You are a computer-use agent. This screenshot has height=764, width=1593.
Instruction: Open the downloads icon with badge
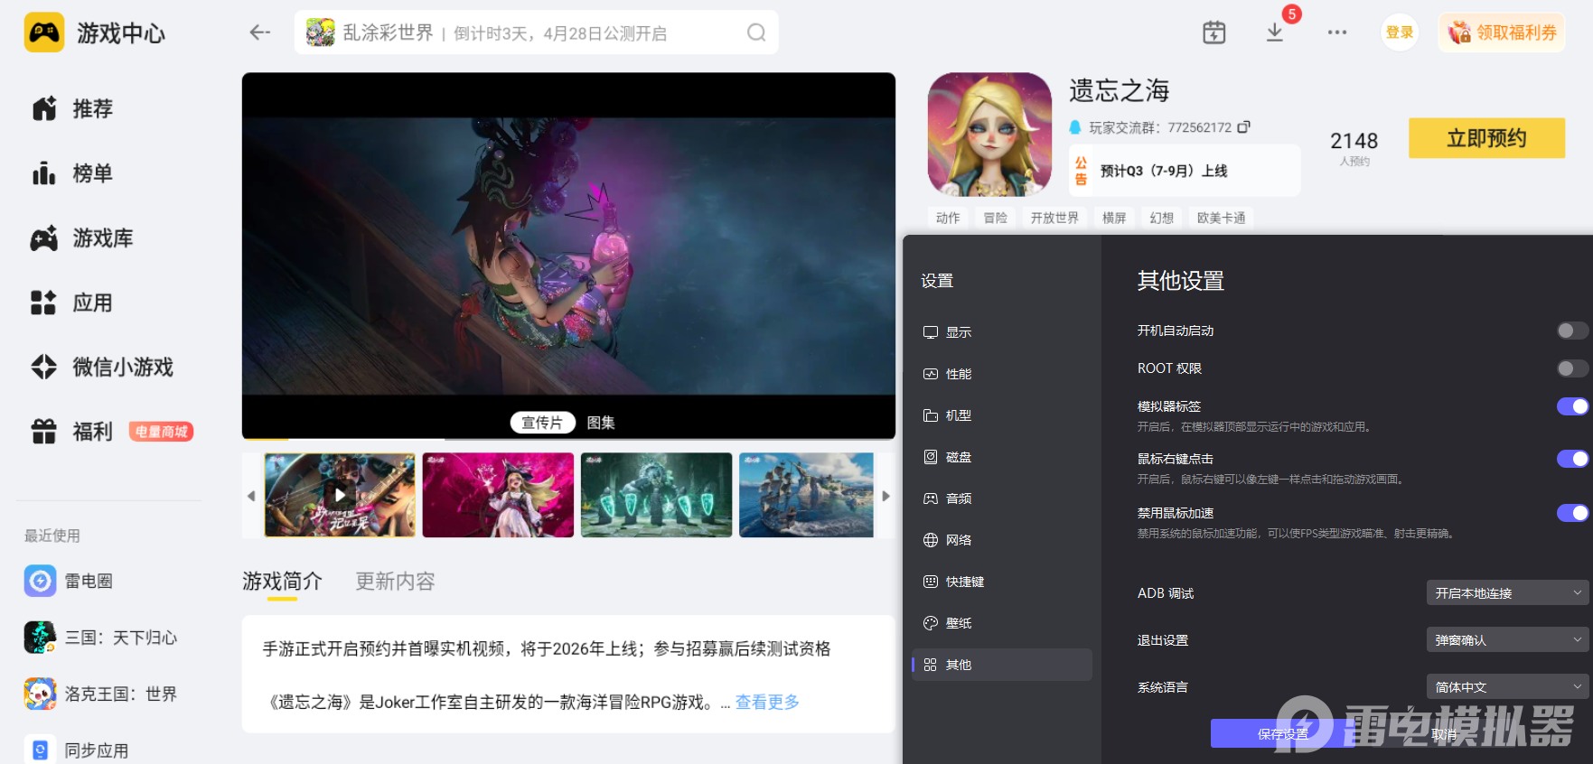(1275, 33)
